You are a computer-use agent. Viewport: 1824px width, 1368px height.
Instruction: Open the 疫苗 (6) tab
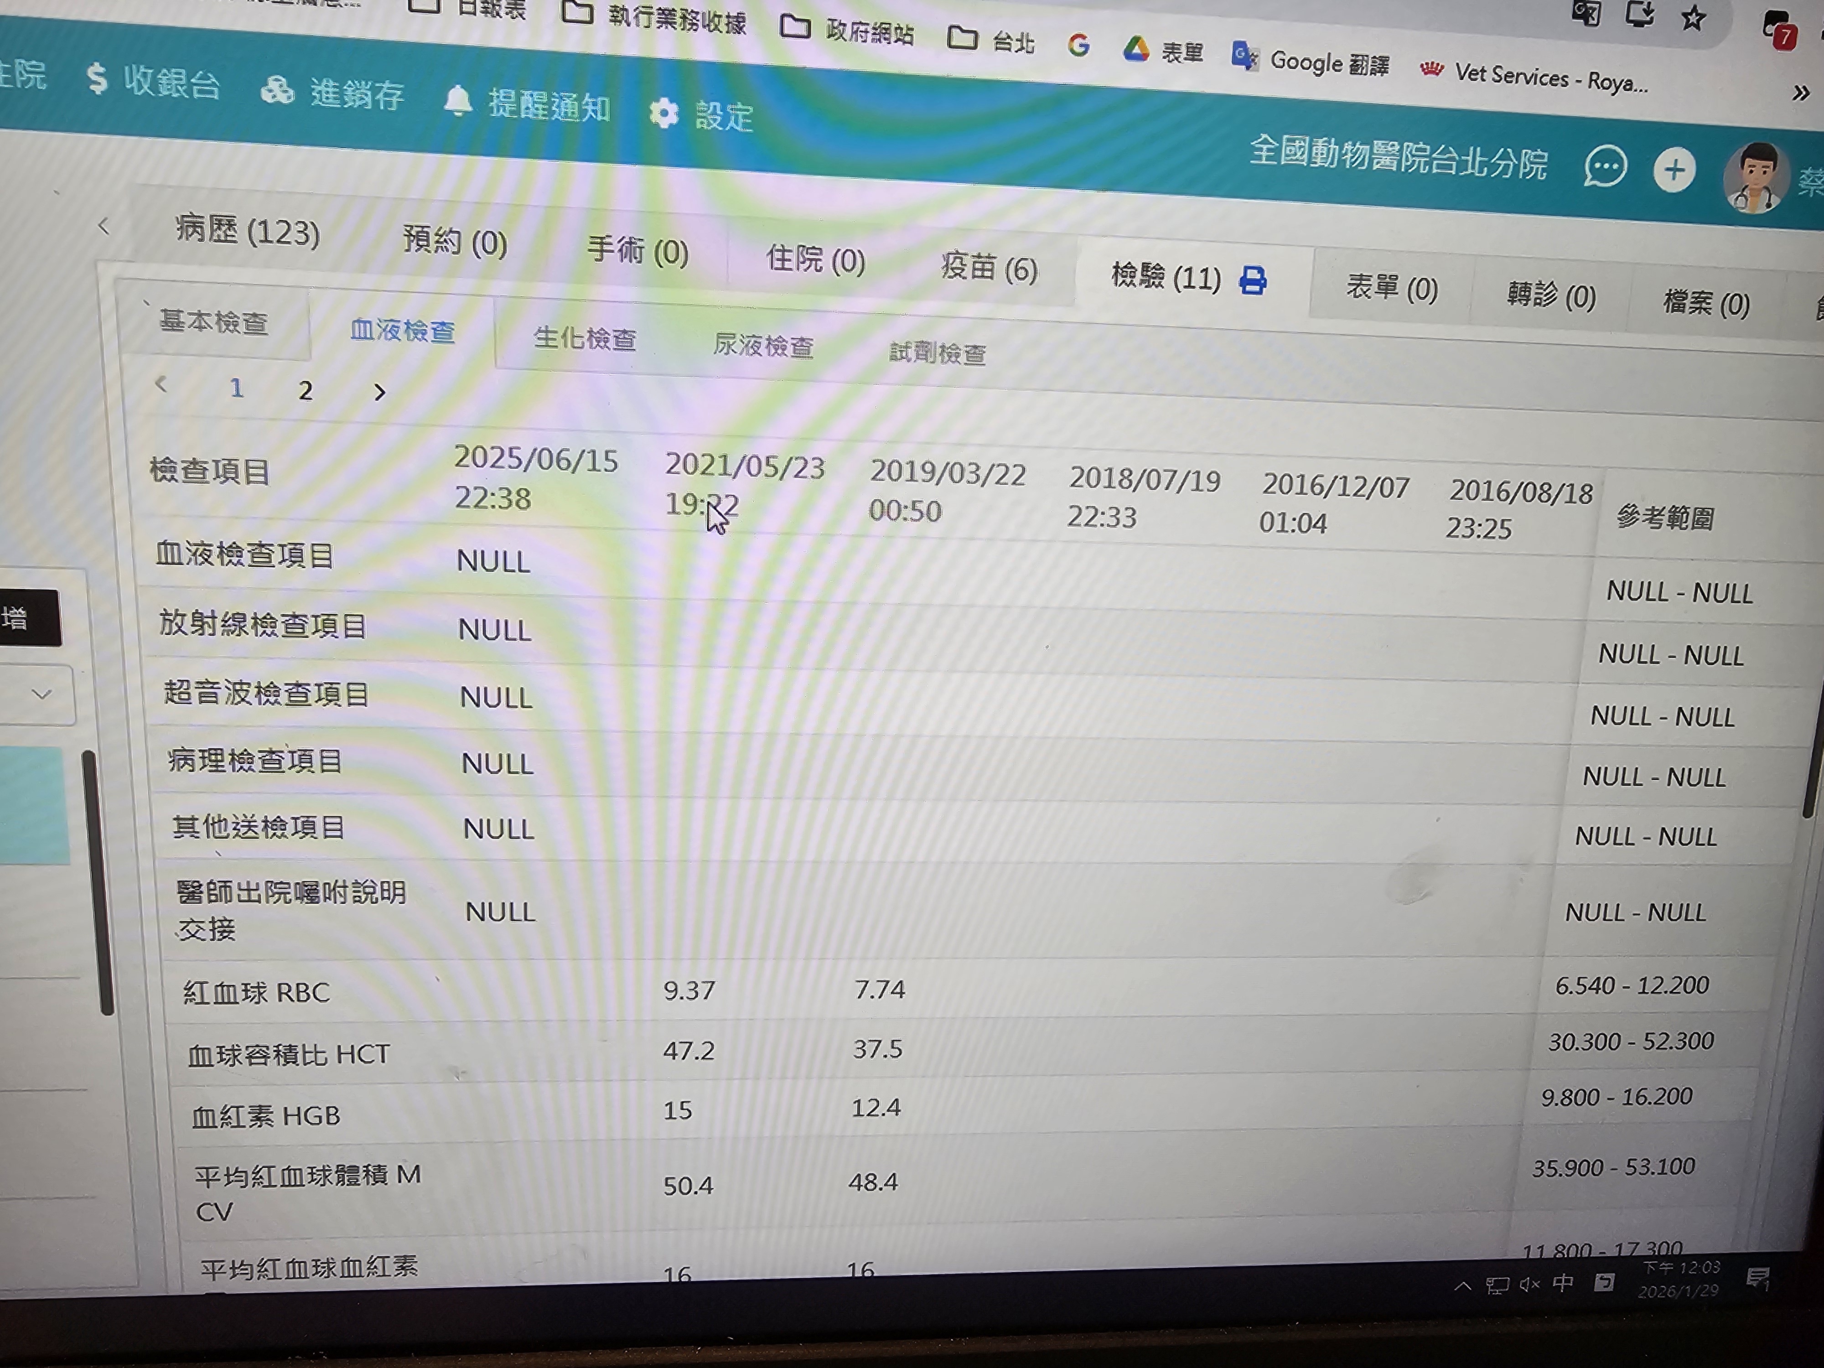point(989,268)
